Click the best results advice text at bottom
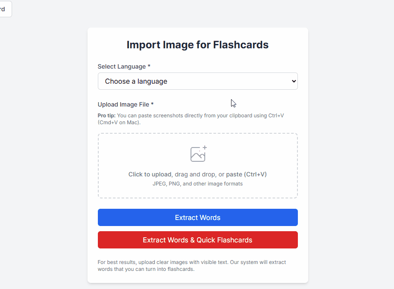This screenshot has height=289, width=394. pyautogui.click(x=191, y=265)
